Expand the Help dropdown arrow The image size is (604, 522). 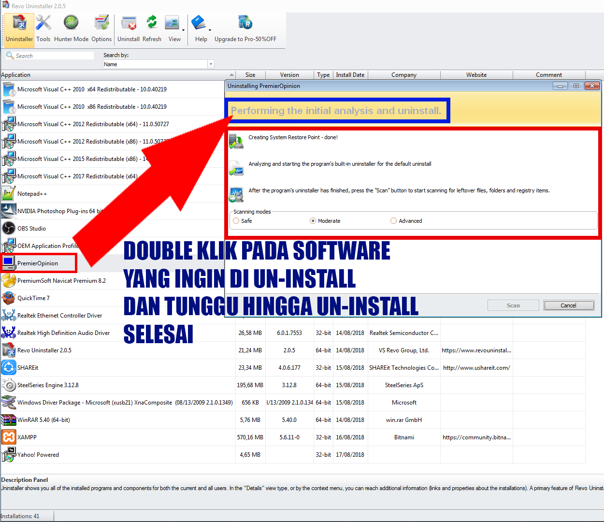pos(210,30)
